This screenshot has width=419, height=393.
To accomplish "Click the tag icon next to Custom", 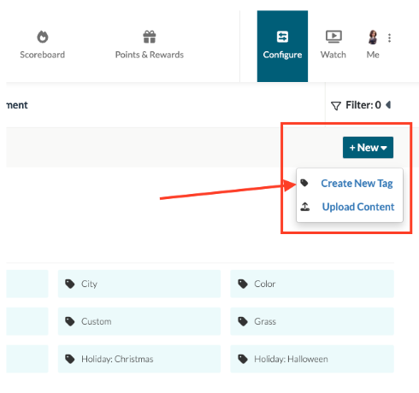I will point(70,321).
